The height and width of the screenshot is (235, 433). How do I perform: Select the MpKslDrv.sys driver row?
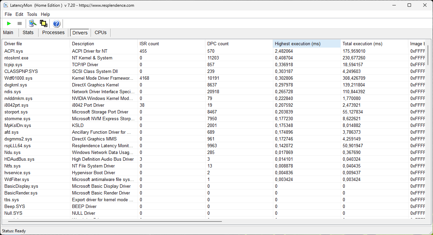click(214, 125)
